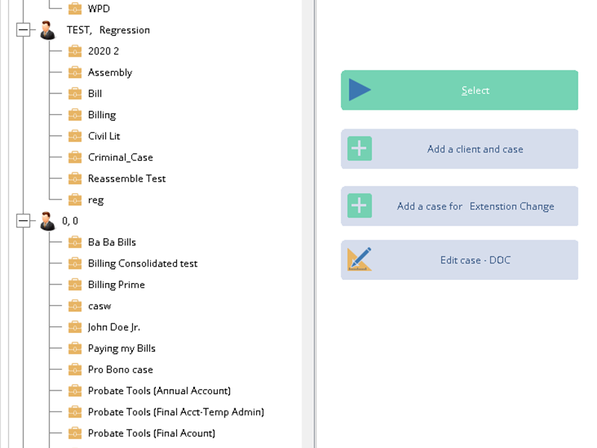
Task: Click Add a case for Extenstion Change
Action: tap(475, 206)
